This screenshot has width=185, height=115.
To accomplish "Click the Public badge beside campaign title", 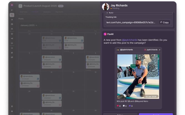I will click(x=61, y=6).
